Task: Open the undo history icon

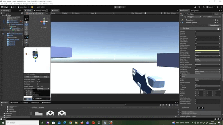Action: tap(199, 7)
